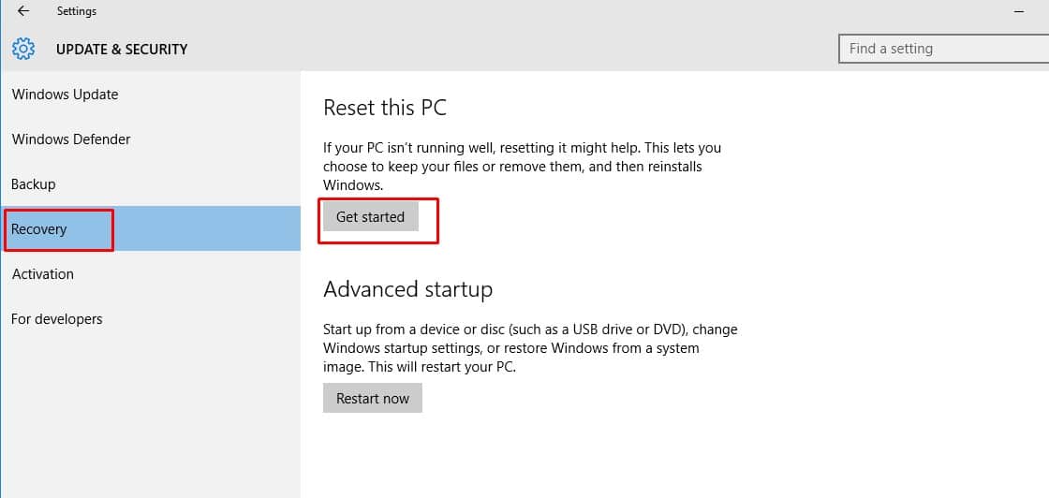
Task: Click the back arrow in title bar
Action: (x=23, y=11)
